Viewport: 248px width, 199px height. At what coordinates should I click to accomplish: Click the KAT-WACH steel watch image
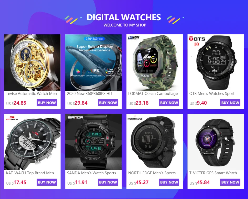[x=32, y=142]
